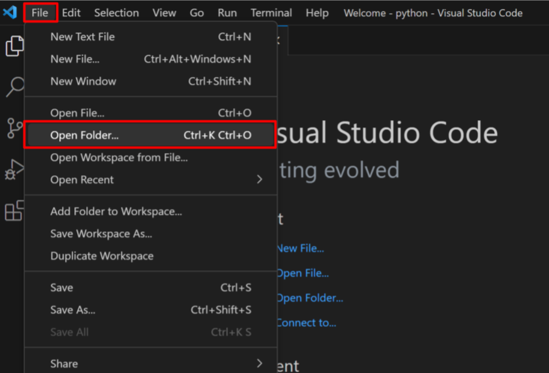Choose New Window menu entry
This screenshot has height=373, width=549.
click(151, 81)
